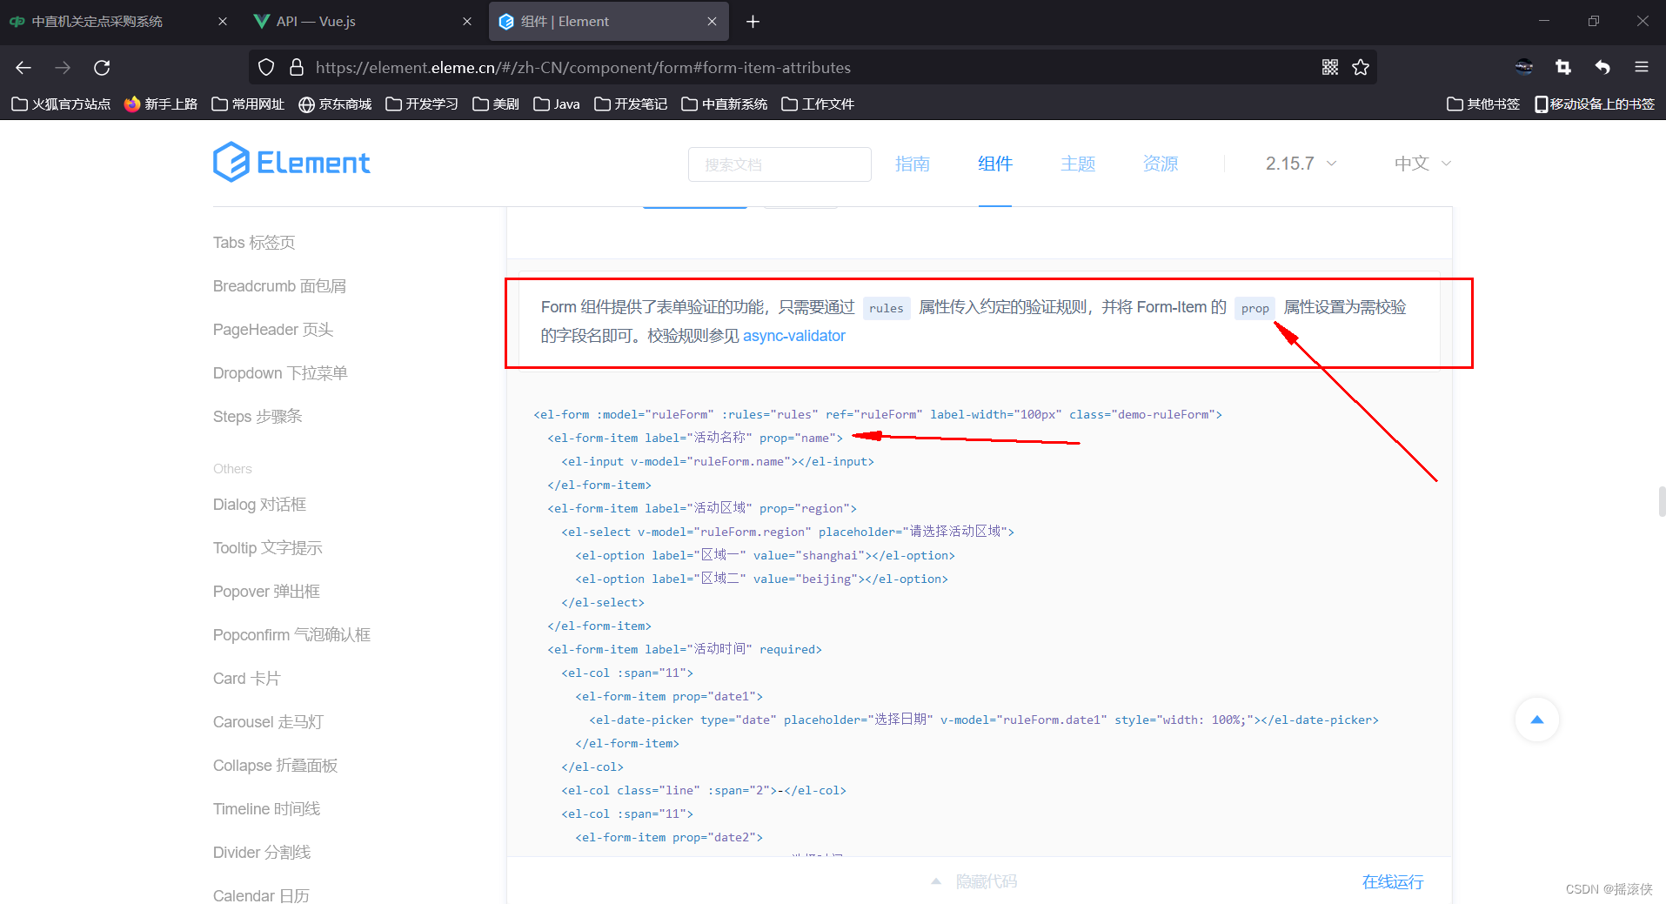Close the API — Vue.js tab

(467, 21)
